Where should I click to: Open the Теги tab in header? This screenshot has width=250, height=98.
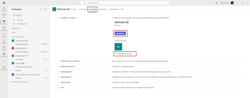pos(122,9)
